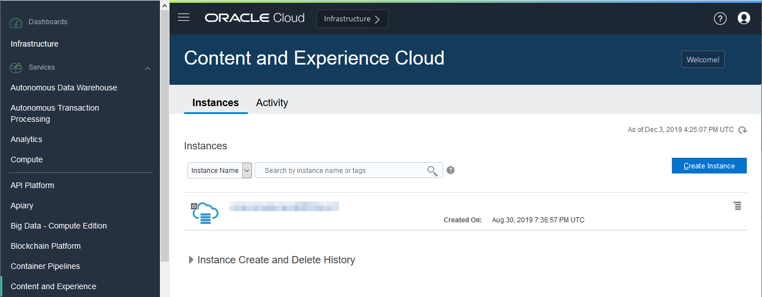
Task: Click the Content and Experience Cloud title
Action: pyautogui.click(x=314, y=58)
